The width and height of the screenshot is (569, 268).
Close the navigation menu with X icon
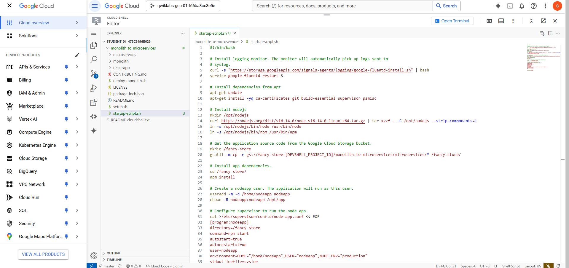tap(9, 6)
